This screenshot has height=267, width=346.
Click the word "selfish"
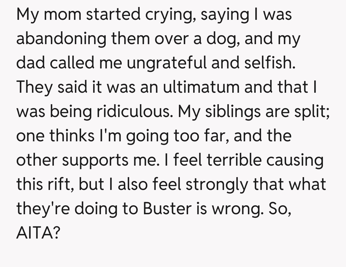[x=268, y=63]
